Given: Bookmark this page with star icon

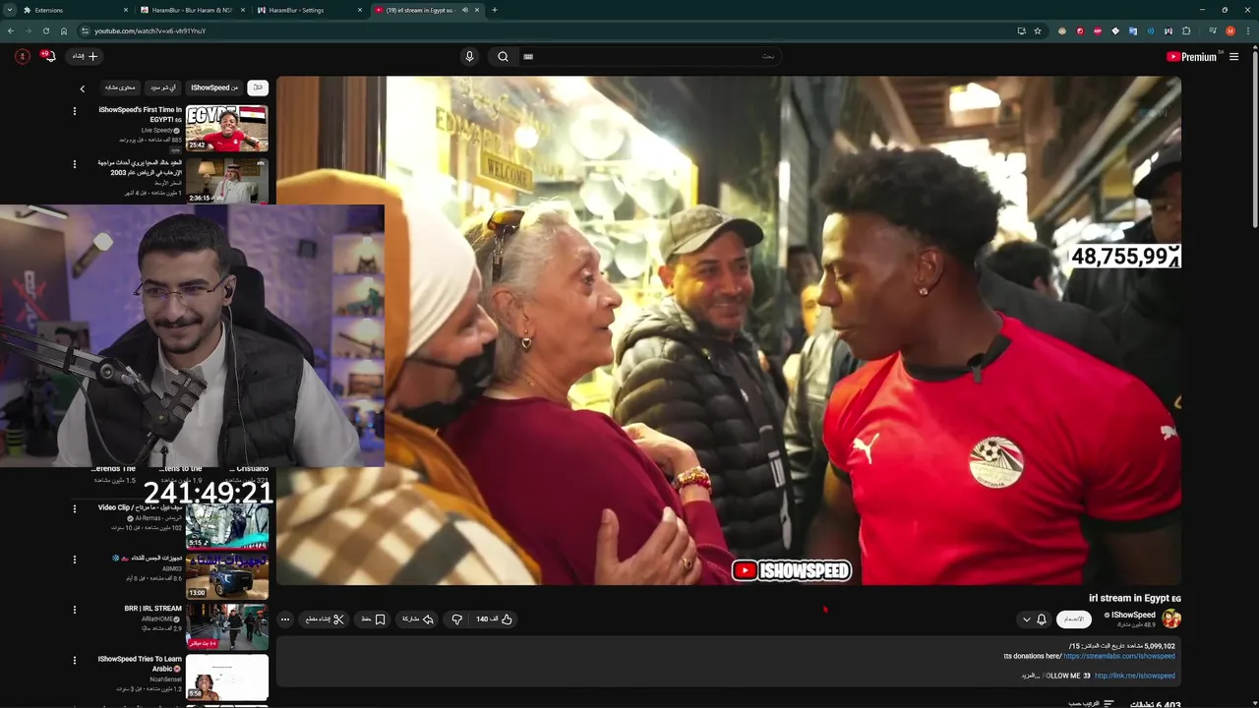Looking at the screenshot, I should click(1037, 30).
